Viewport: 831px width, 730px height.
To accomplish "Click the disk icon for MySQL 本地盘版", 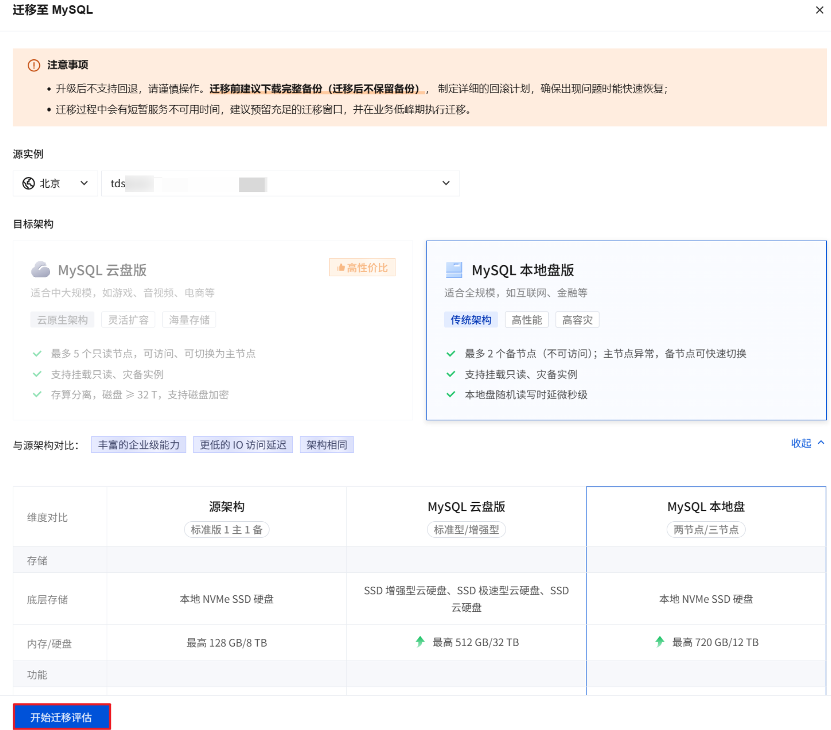I will point(454,270).
